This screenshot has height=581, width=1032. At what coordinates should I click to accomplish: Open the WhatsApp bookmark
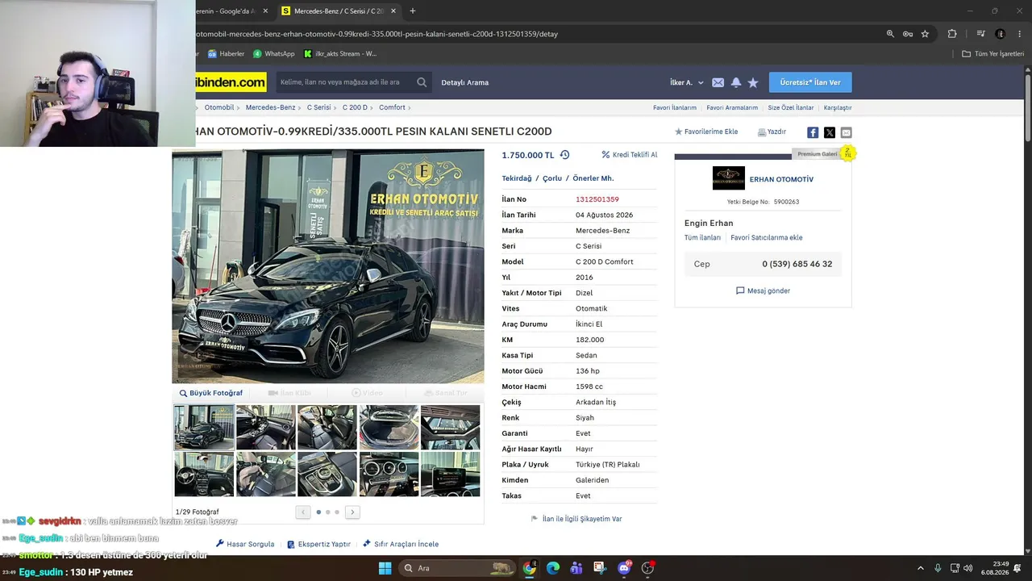pyautogui.click(x=274, y=54)
